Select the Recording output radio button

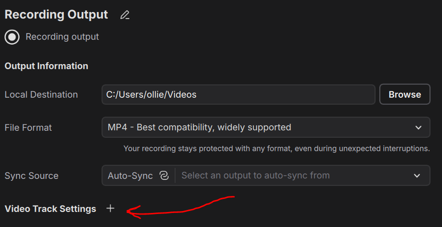(12, 37)
